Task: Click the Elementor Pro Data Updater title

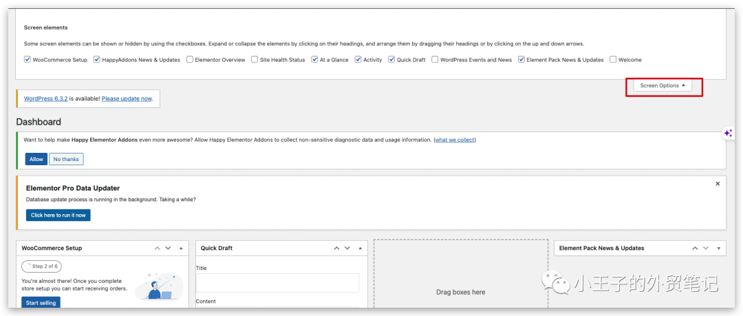Action: [x=73, y=188]
